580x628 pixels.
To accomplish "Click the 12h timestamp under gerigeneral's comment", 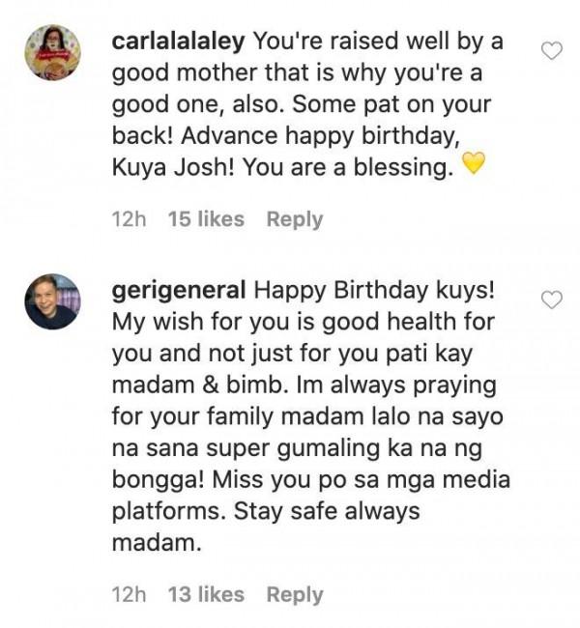I will (x=129, y=595).
